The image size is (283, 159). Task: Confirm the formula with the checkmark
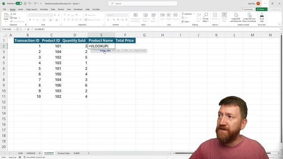coord(25,29)
